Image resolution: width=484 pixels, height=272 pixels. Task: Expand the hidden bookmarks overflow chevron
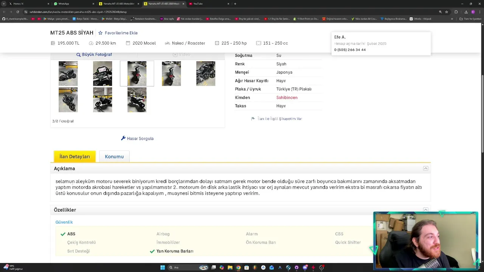click(x=452, y=19)
